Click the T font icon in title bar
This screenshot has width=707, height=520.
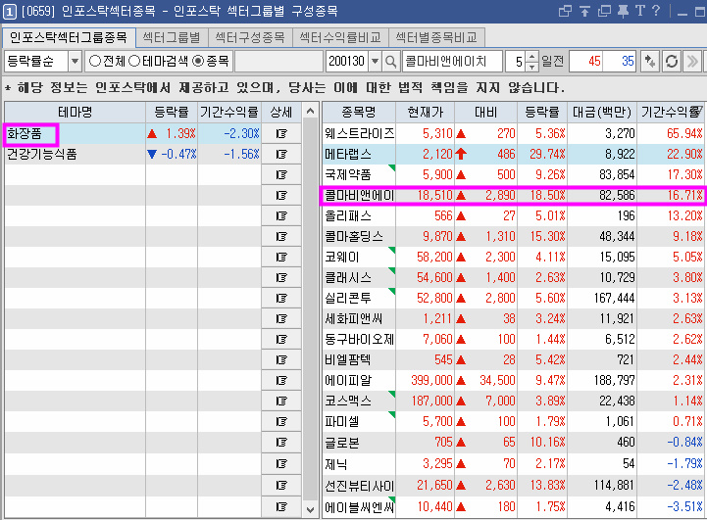click(x=640, y=11)
